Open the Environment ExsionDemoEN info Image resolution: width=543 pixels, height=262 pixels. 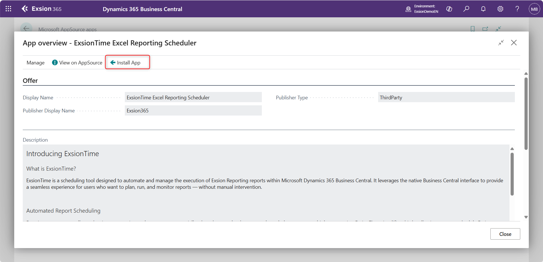tap(422, 9)
